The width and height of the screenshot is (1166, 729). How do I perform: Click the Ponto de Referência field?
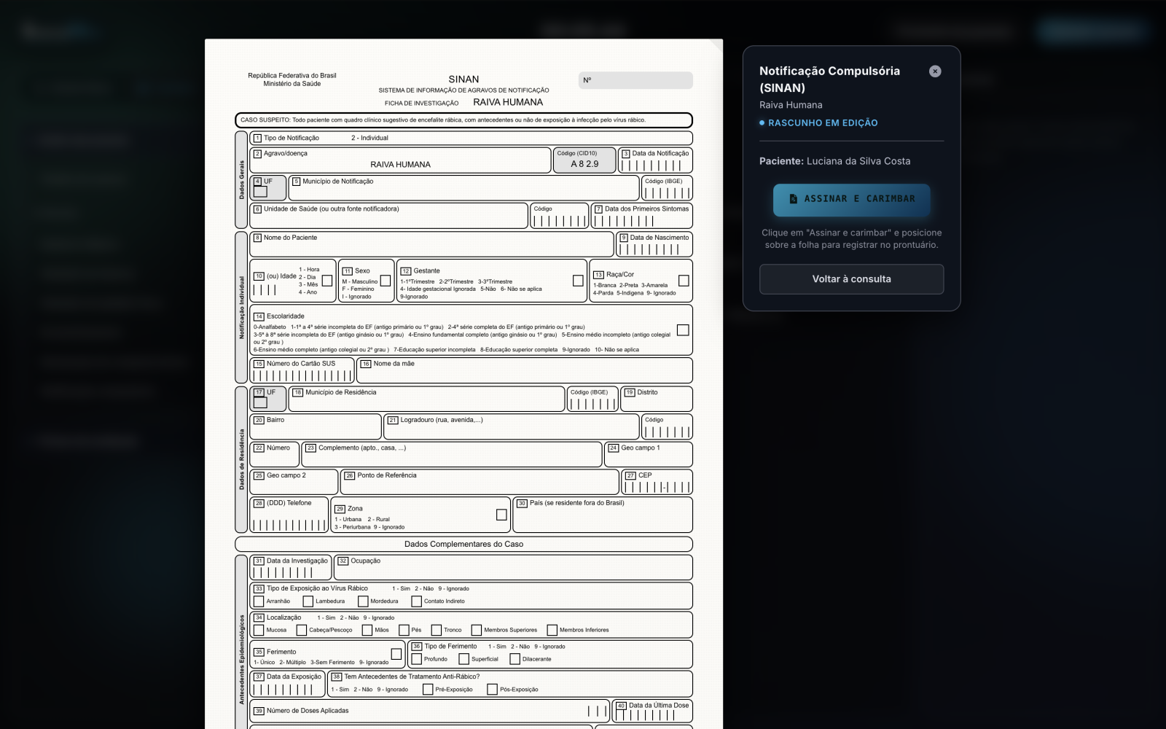pos(480,482)
